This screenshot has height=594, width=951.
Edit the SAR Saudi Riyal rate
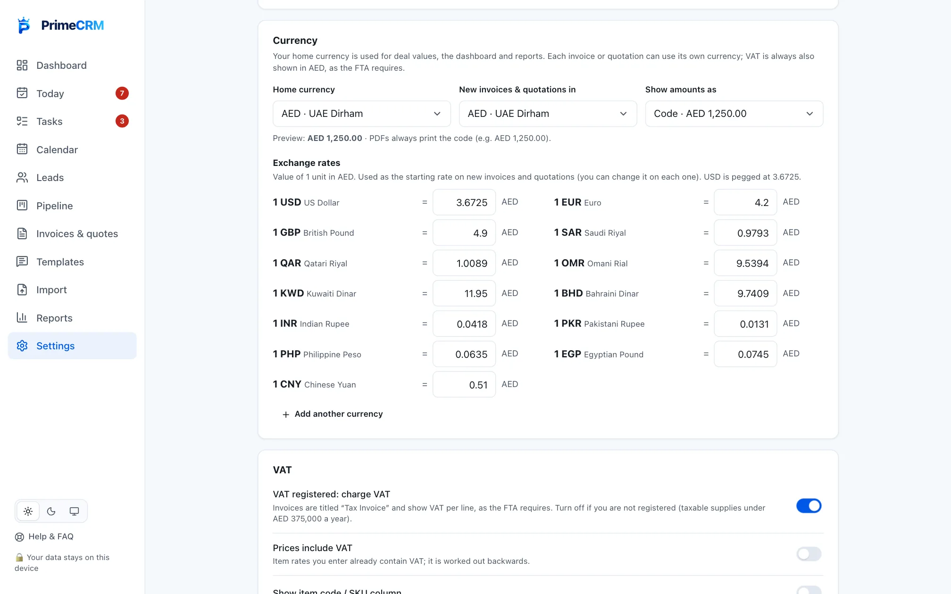pos(745,232)
